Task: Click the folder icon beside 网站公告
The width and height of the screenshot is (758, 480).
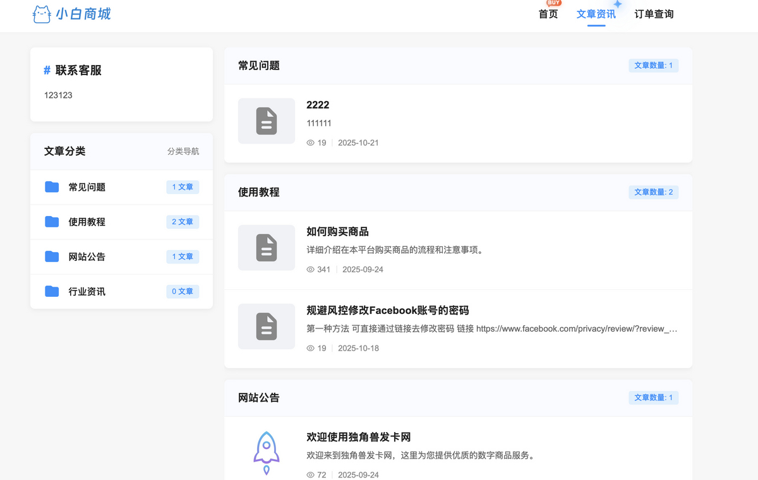Action: coord(51,256)
